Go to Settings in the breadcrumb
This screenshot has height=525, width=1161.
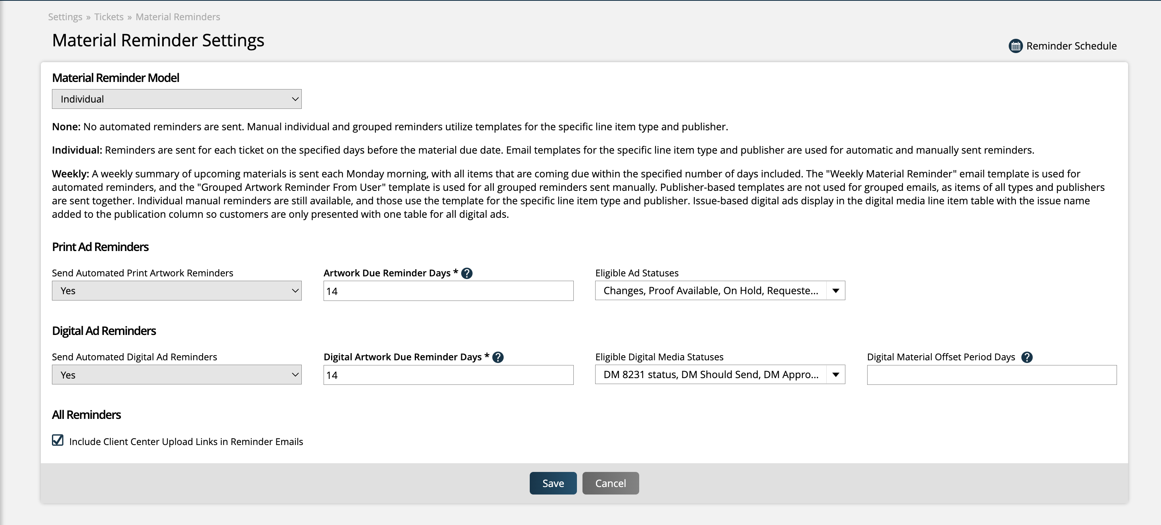(x=65, y=17)
